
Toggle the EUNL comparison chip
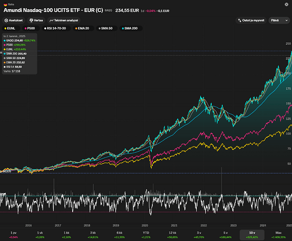click(x=11, y=28)
